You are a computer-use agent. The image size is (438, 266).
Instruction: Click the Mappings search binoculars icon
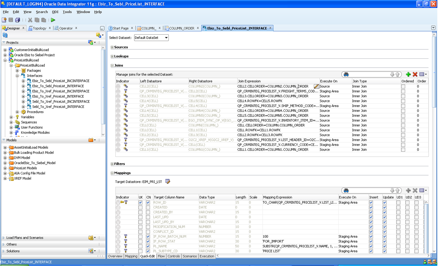pos(346,191)
